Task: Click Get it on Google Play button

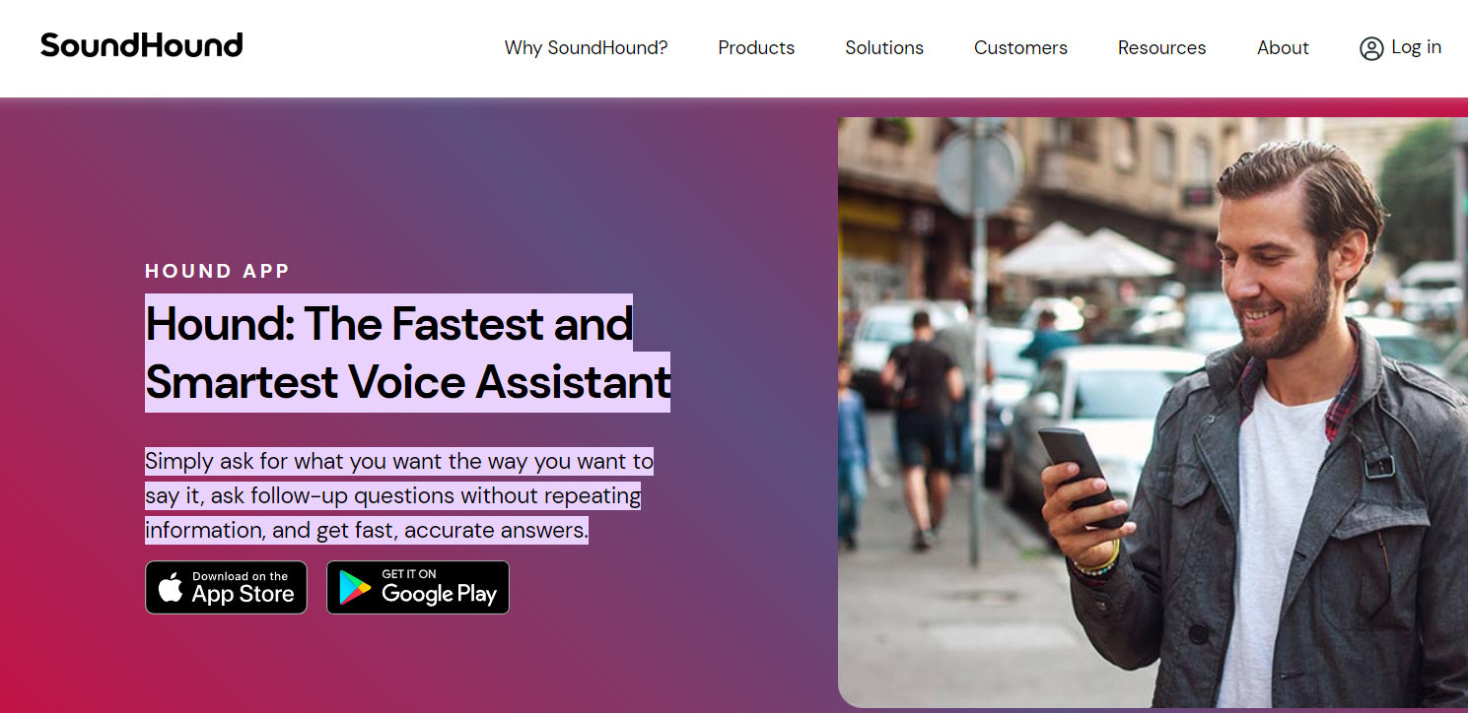Action: 418,588
